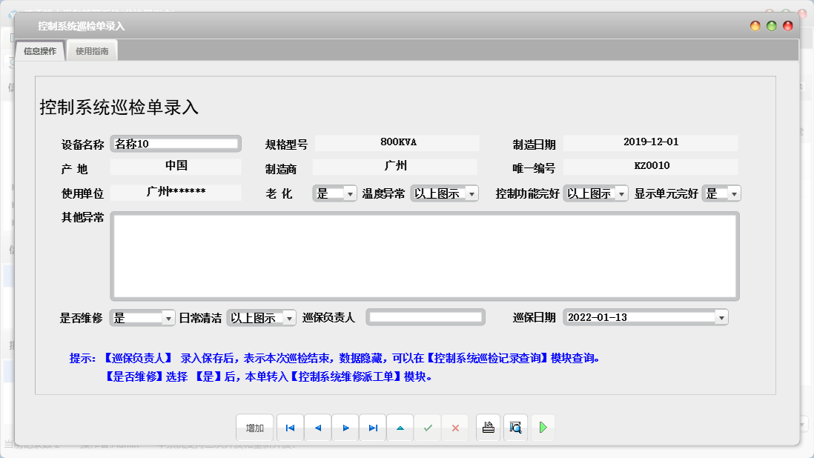814x458 pixels.
Task: Open the 巡保日期 date picker dropdown
Action: (720, 317)
